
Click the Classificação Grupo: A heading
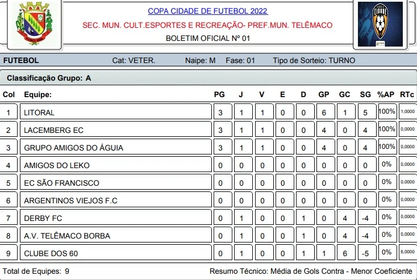tap(49, 78)
